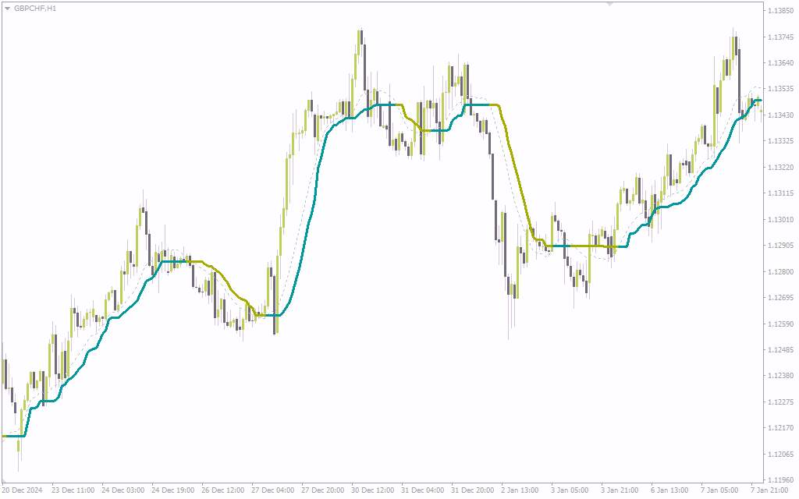Click the 27 Dec 04:00 time label
This screenshot has width=799, height=499.
[272, 490]
